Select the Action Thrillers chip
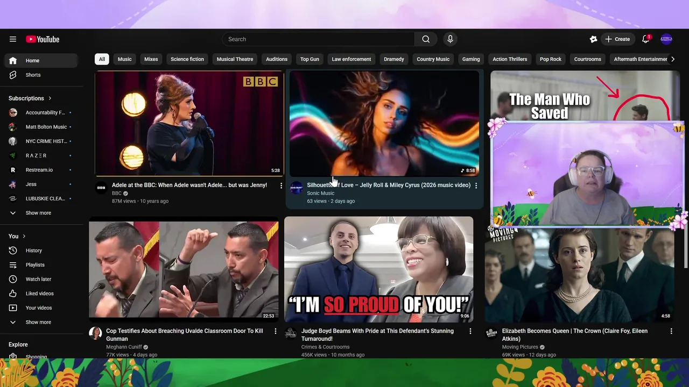Image resolution: width=689 pixels, height=387 pixels. (510, 59)
